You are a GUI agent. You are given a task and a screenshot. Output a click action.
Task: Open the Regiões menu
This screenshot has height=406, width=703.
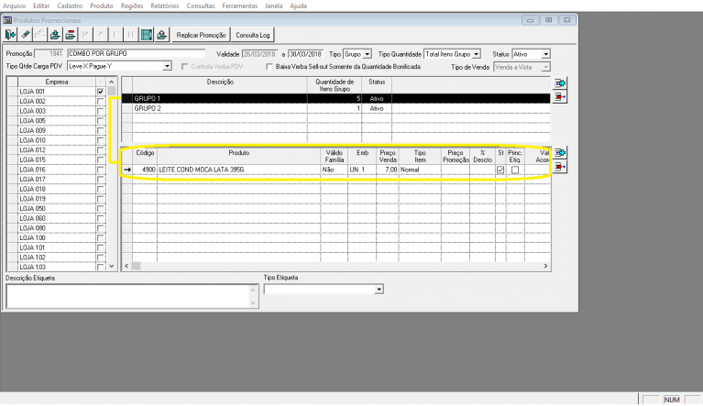pos(132,5)
